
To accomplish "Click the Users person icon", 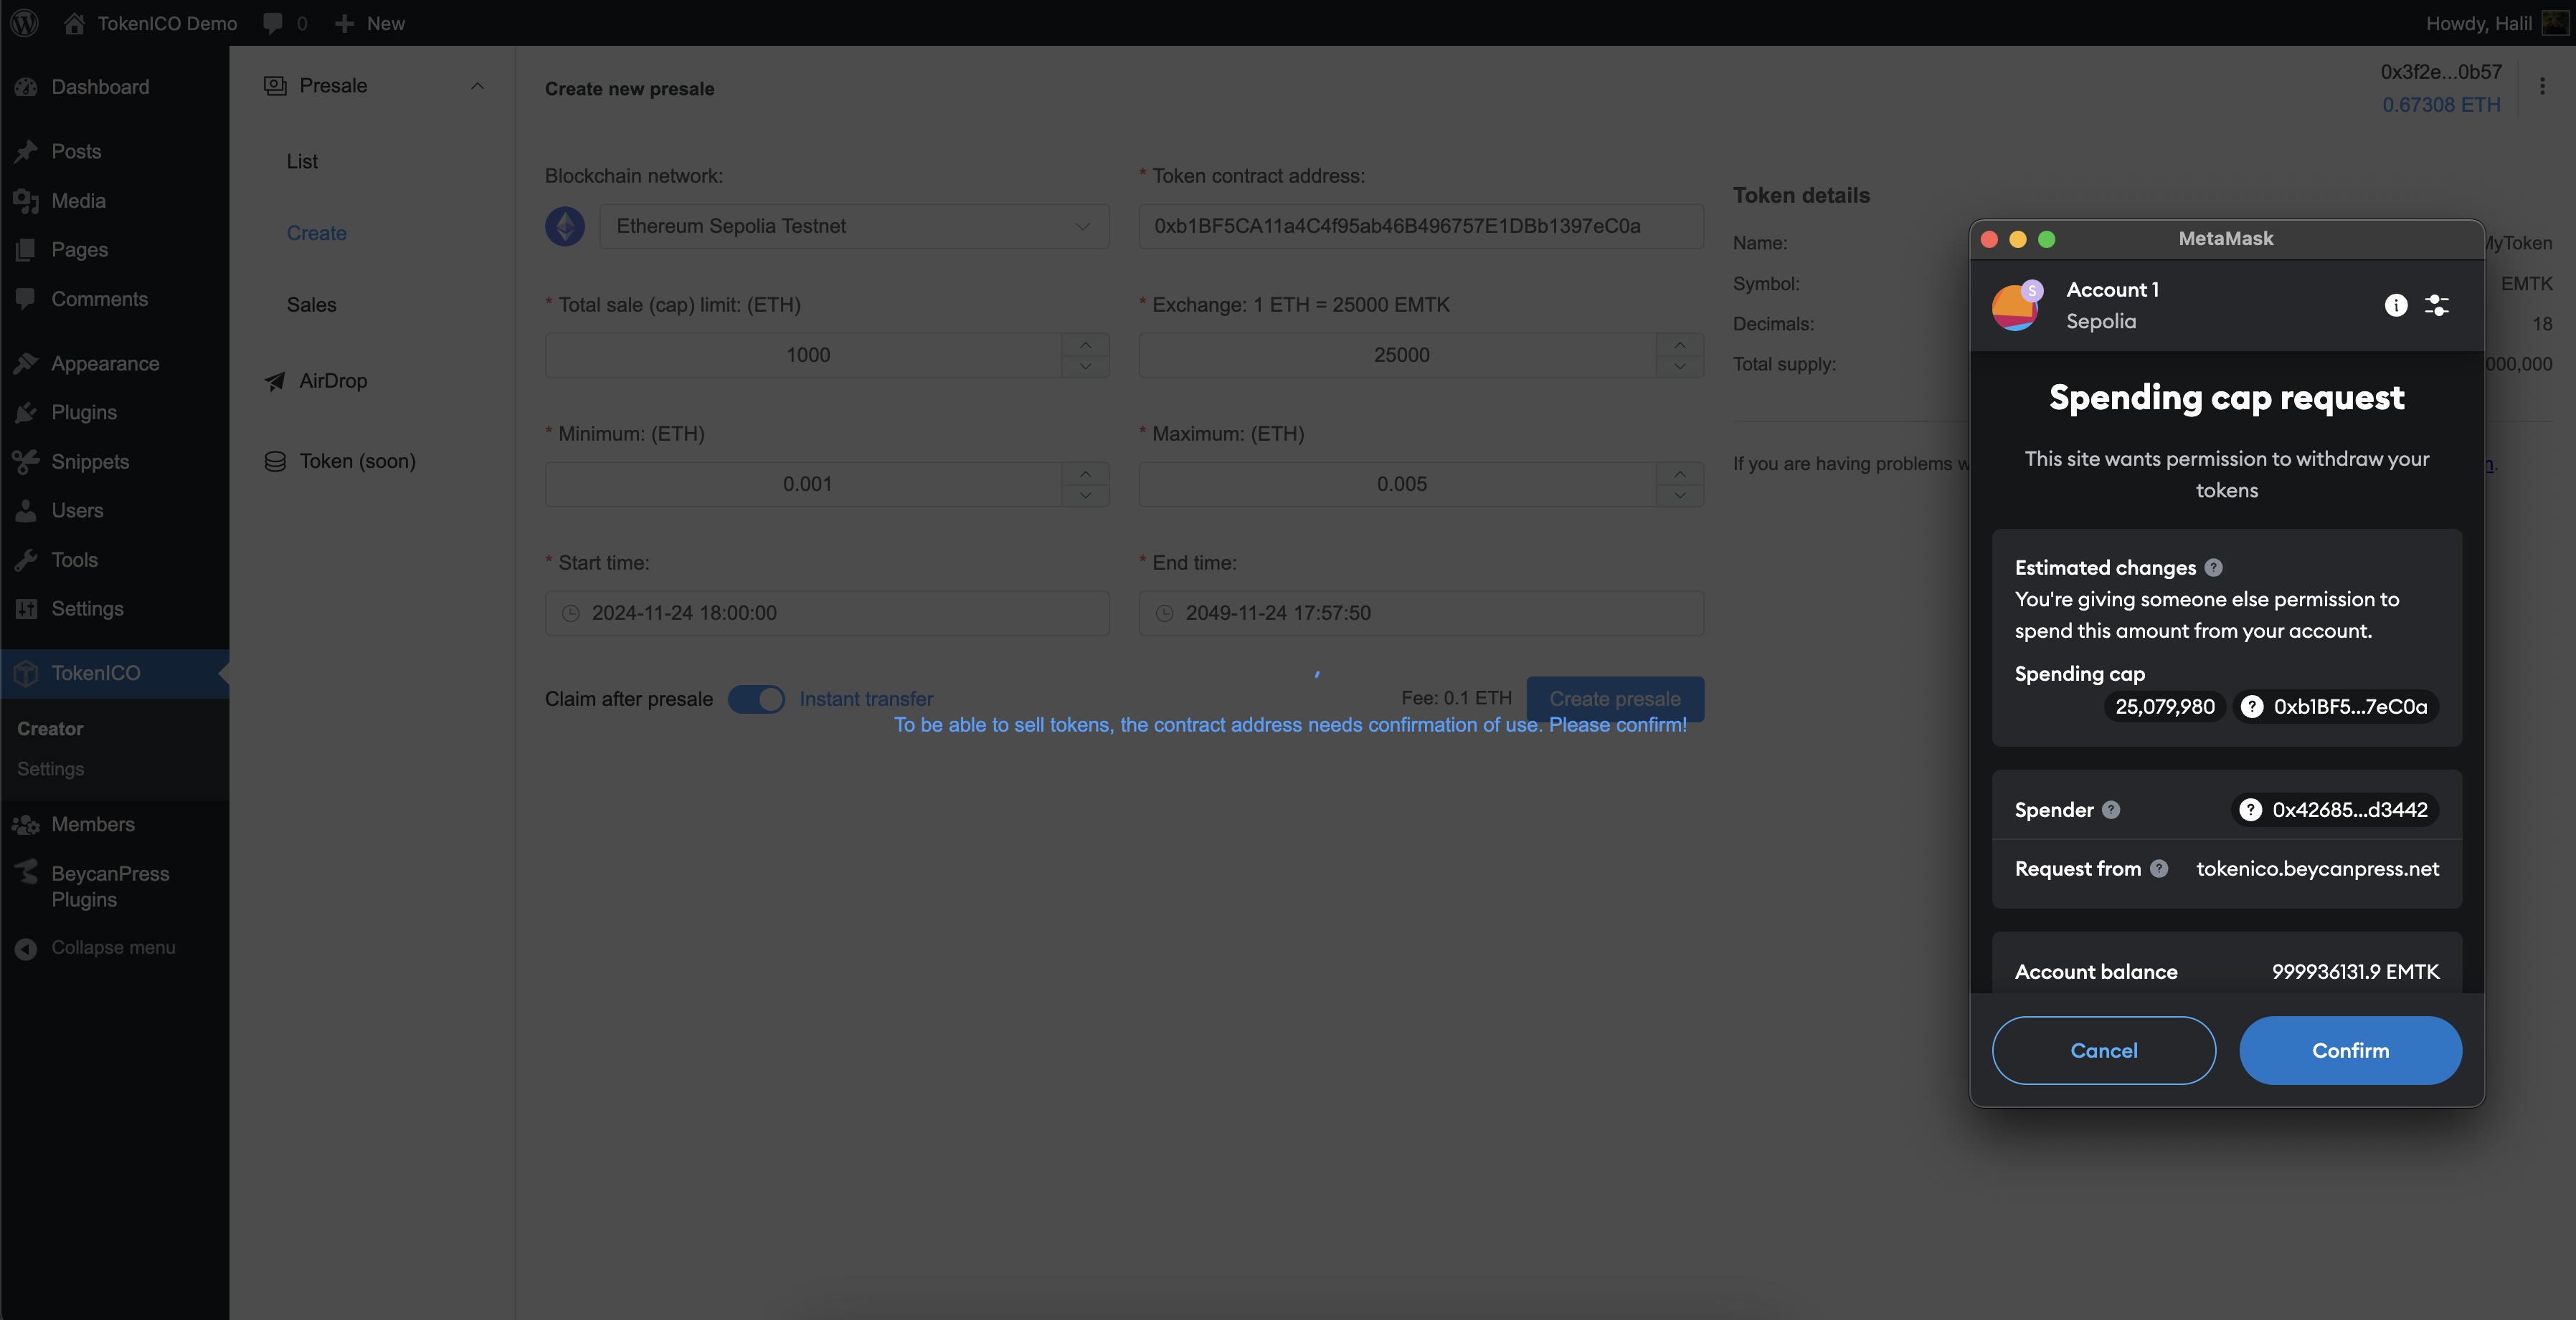I will tap(26, 511).
